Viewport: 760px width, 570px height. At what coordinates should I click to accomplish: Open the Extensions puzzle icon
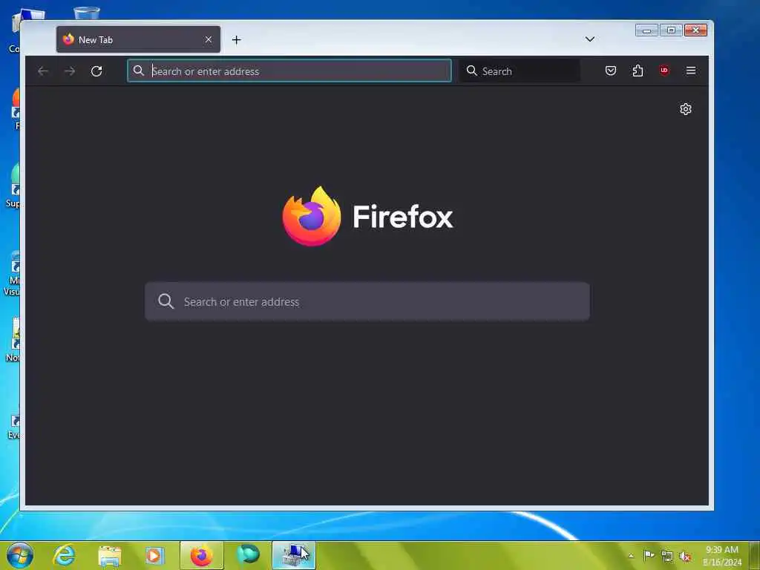pos(638,71)
